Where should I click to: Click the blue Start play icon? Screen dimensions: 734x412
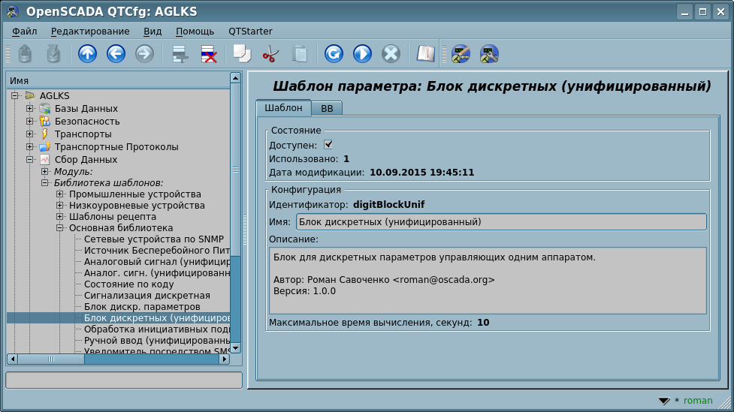coord(362,54)
